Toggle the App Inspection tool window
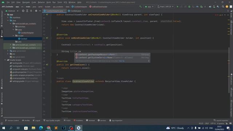The image size is (233, 131). [x=116, y=120]
